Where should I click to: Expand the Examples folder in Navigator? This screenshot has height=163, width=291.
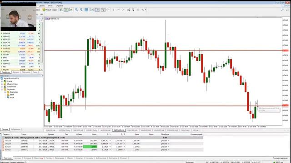[5, 92]
